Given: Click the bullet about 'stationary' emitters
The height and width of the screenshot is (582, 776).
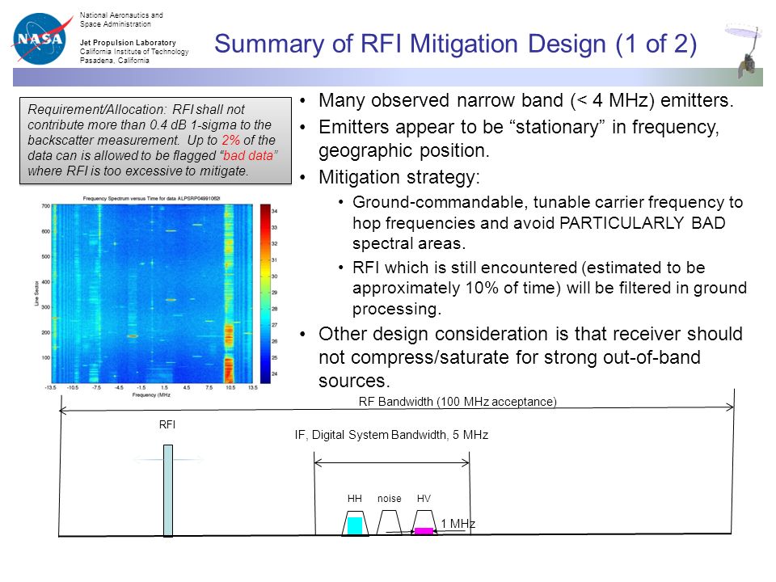Looking at the screenshot, I should point(519,138).
